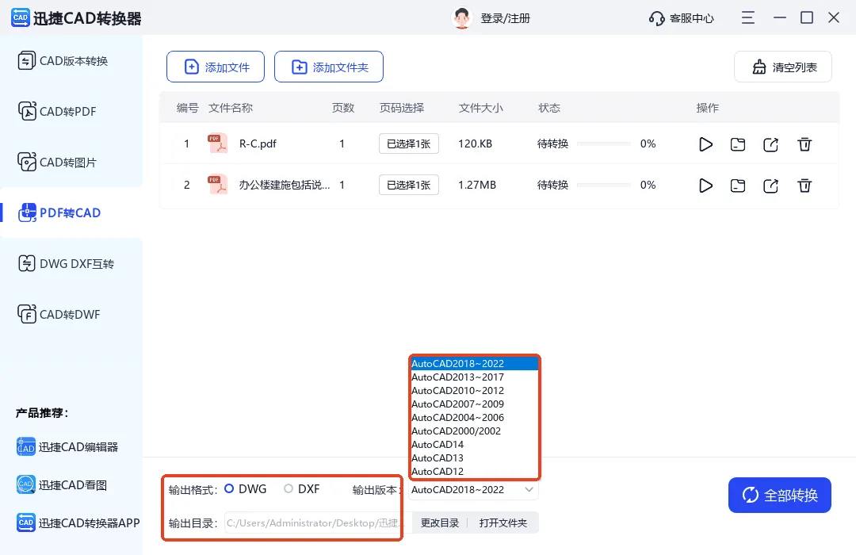Switch to CAD转DWF tab

[x=71, y=315]
